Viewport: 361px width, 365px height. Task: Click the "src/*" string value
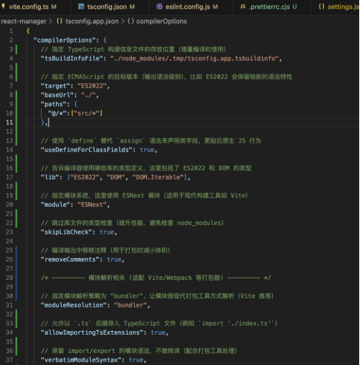tap(86, 113)
